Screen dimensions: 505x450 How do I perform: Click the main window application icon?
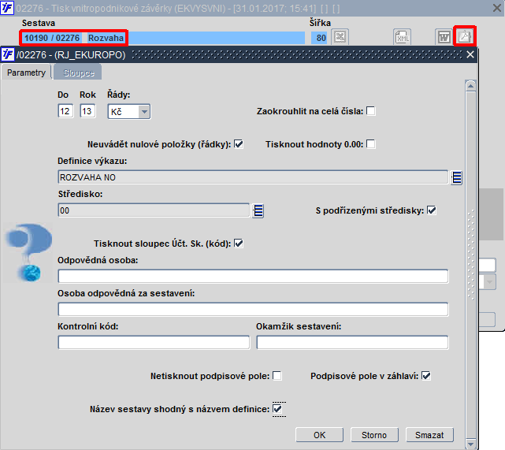pos(7,8)
